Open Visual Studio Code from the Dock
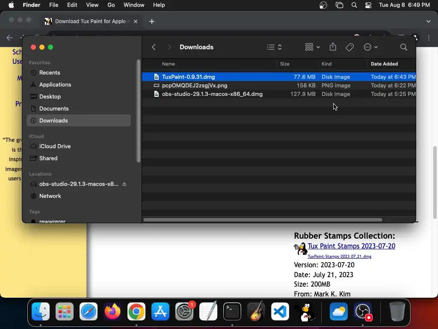The height and width of the screenshot is (329, 438). coord(280,311)
